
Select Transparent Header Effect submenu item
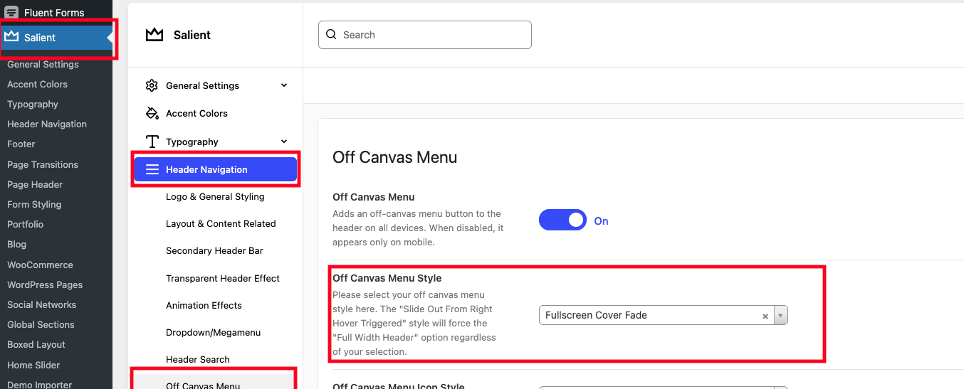(223, 278)
